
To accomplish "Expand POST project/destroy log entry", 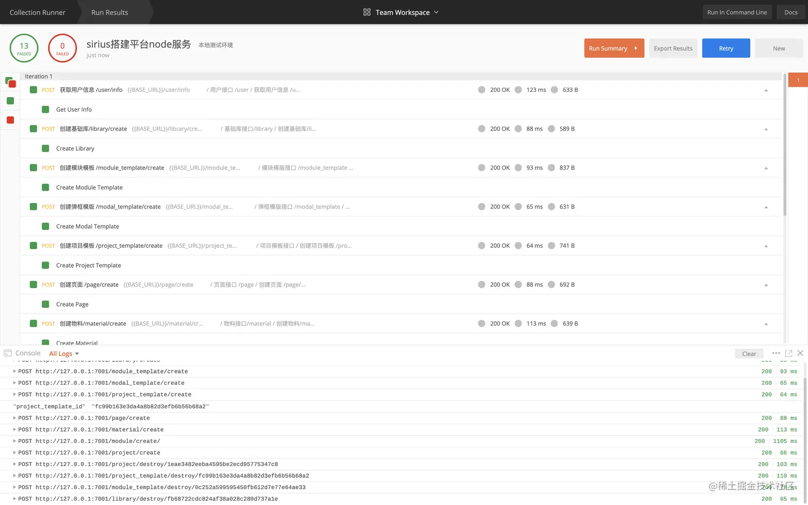I will click(x=14, y=464).
